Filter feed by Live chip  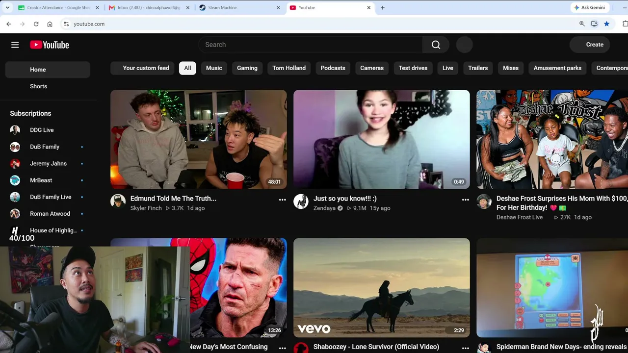(448, 68)
